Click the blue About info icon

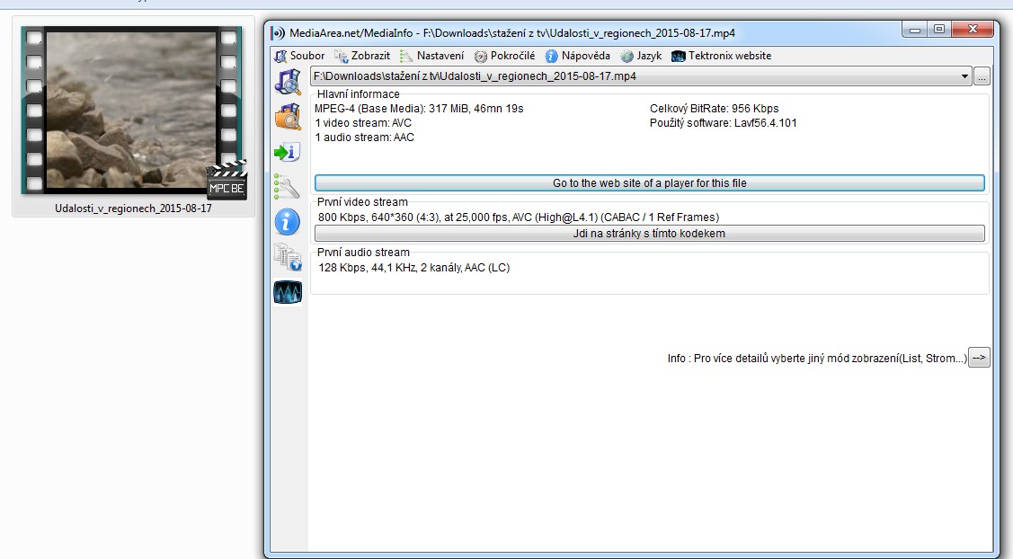[x=288, y=222]
